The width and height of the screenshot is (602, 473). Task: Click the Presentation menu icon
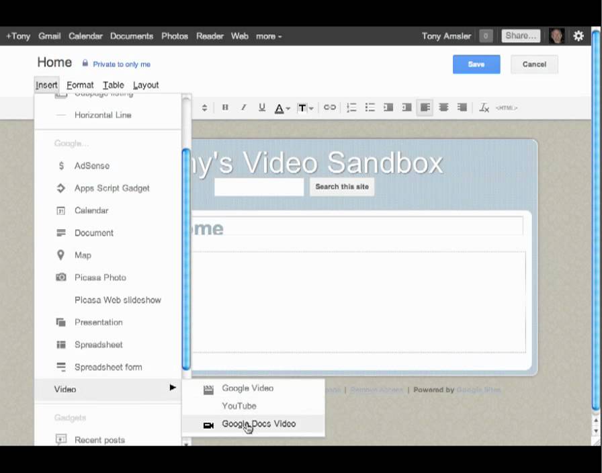(x=60, y=322)
